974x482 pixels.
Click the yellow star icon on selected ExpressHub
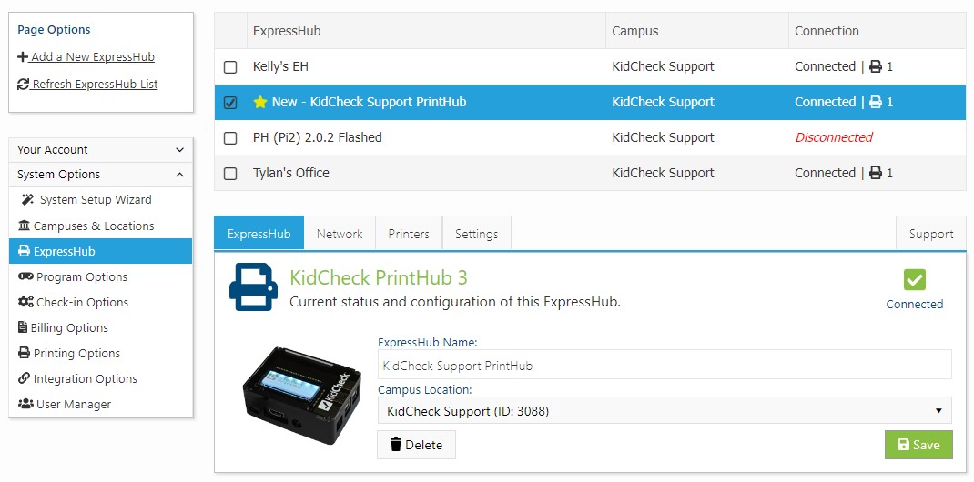[x=260, y=102]
